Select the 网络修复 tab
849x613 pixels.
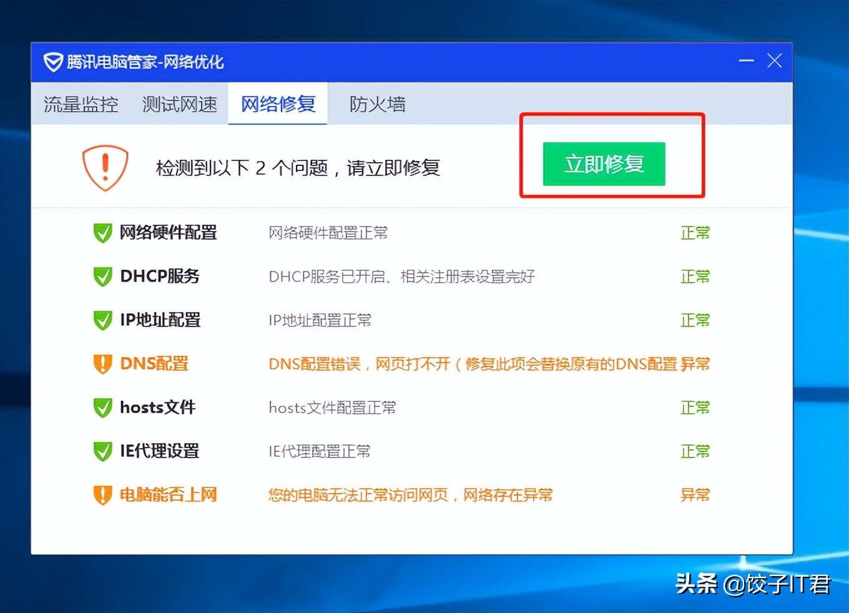[x=278, y=104]
